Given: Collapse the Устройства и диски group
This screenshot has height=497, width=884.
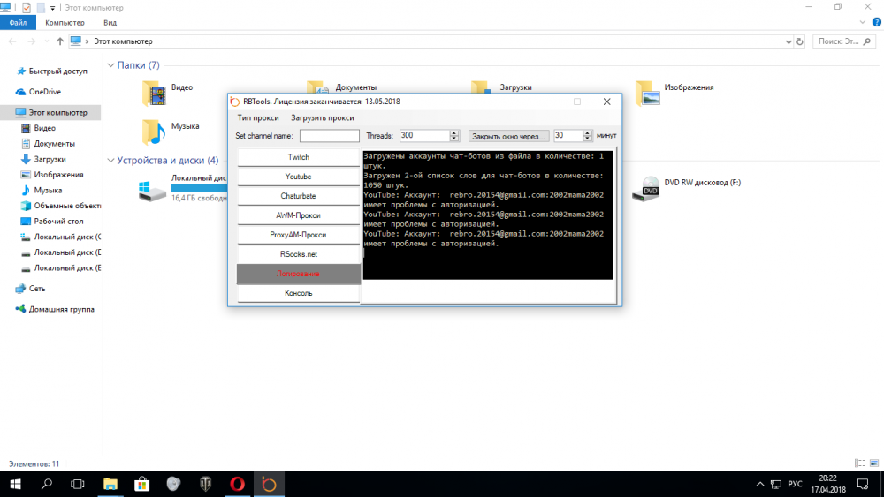Looking at the screenshot, I should (x=110, y=161).
